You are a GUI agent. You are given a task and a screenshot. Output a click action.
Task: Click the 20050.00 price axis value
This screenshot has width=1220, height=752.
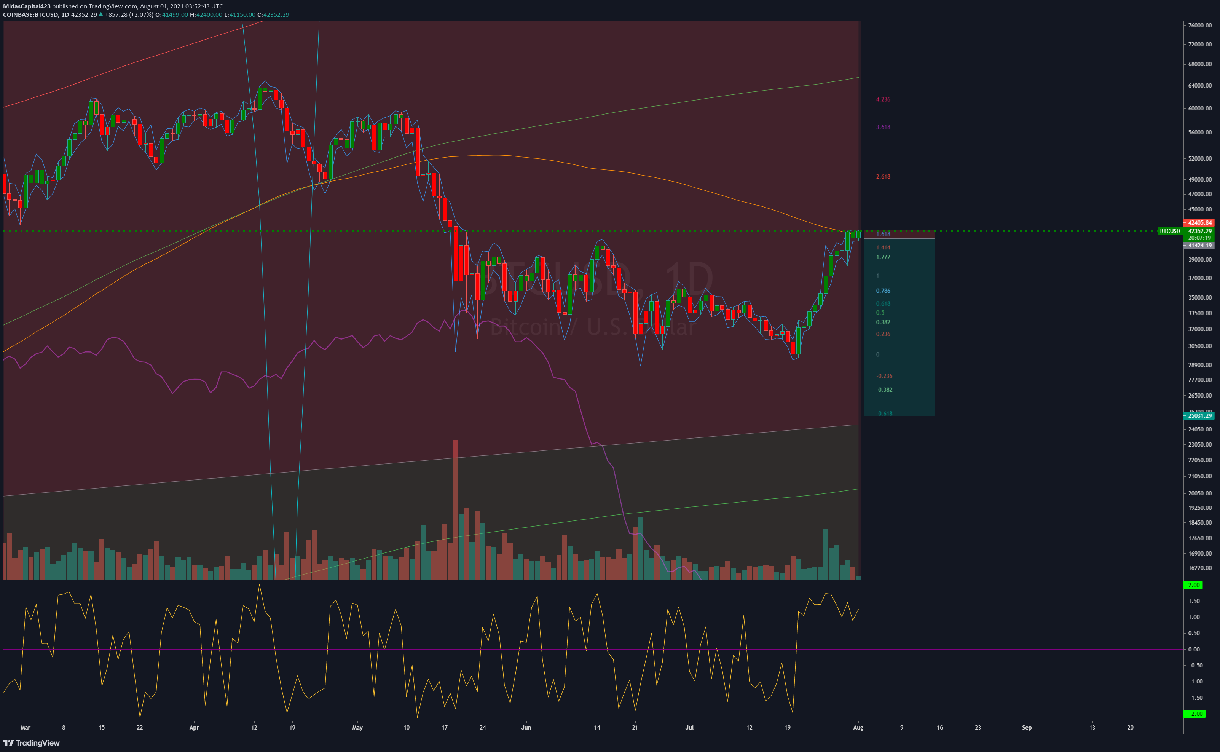1199,493
